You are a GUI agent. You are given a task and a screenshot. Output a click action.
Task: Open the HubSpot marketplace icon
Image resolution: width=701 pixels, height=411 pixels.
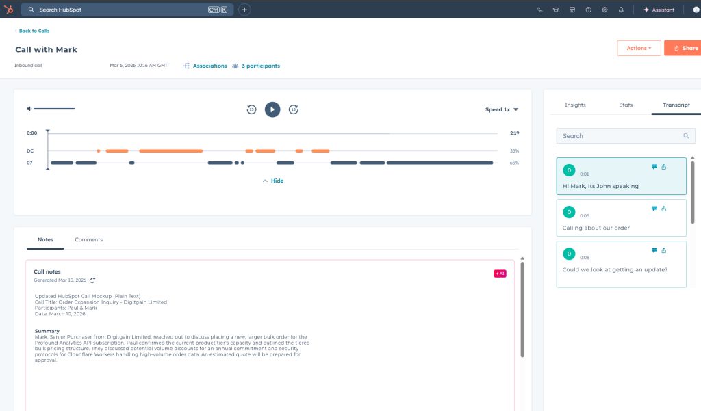572,10
